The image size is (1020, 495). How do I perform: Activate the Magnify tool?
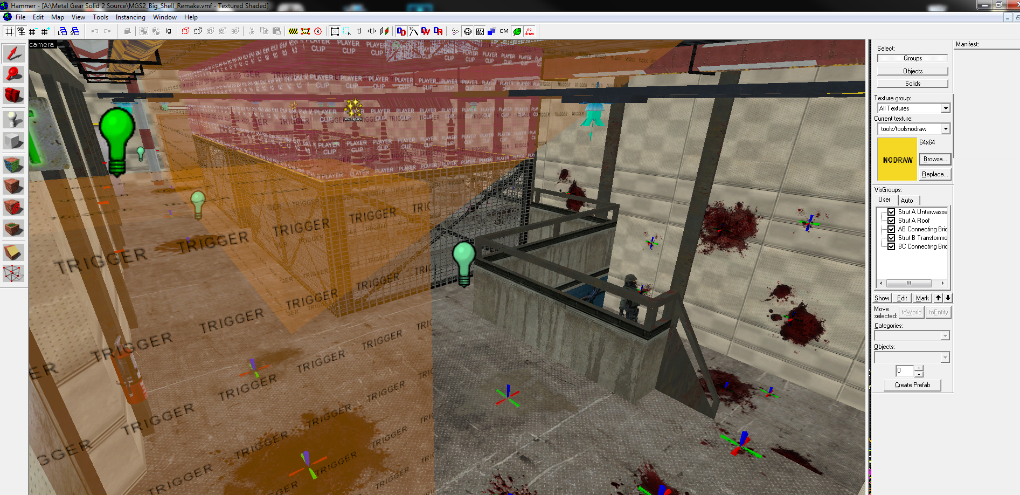click(13, 74)
